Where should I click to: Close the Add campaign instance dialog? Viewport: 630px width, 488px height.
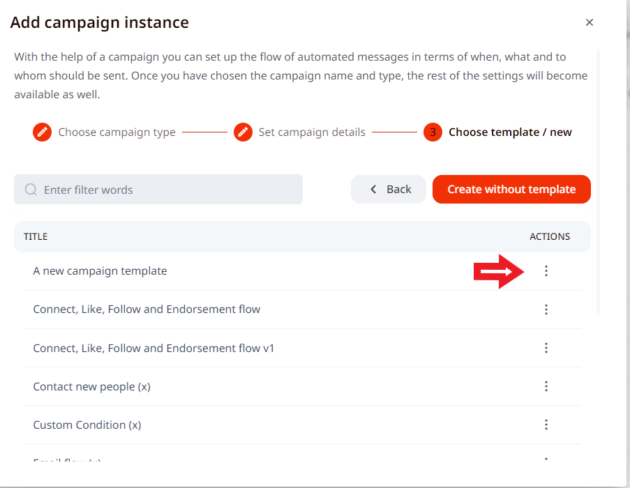pos(590,22)
